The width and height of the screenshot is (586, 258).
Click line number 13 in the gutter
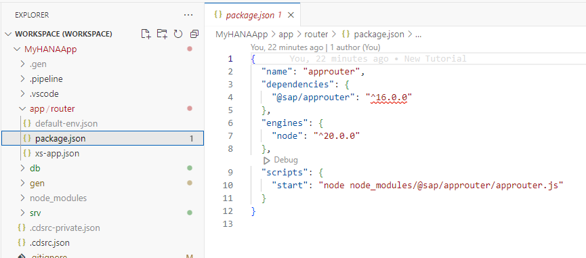[227, 224]
